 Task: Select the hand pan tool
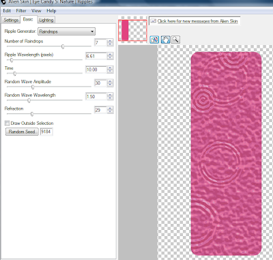pos(165,40)
